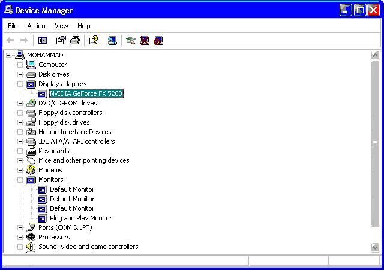Collapse the MOHAMMAD root node

[x=8, y=55]
